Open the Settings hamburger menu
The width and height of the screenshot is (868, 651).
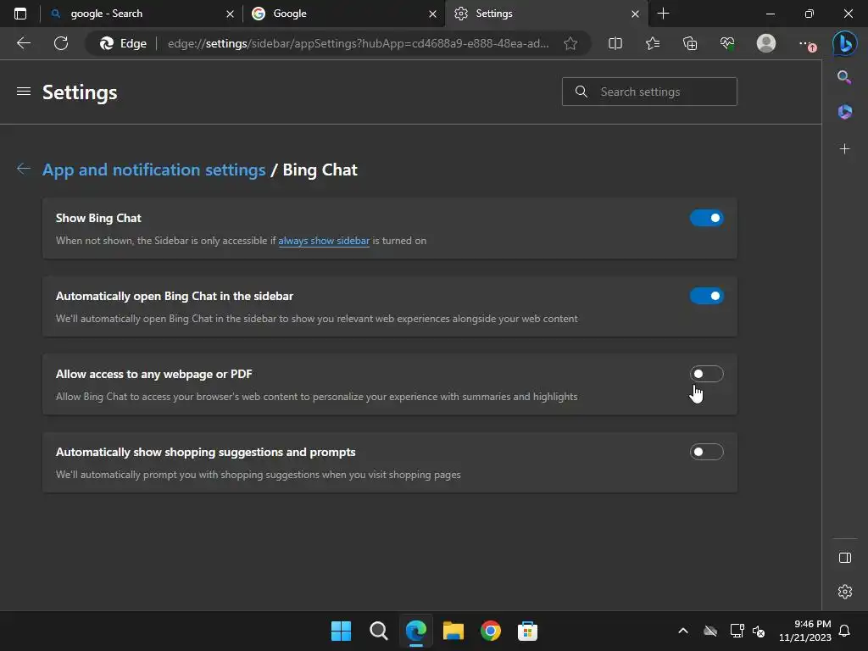coord(24,92)
